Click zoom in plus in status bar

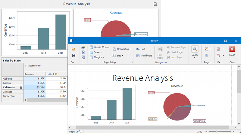233,132
